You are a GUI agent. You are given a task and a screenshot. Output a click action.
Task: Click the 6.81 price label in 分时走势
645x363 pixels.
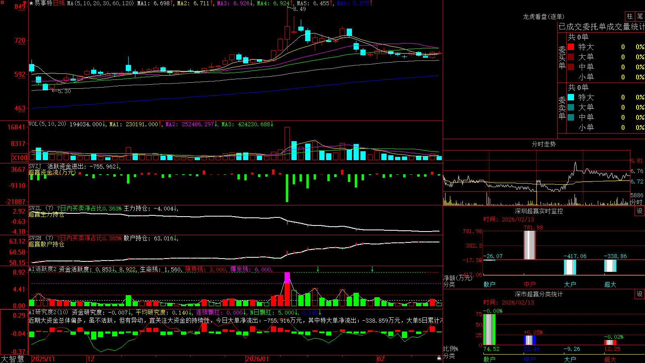click(x=637, y=161)
